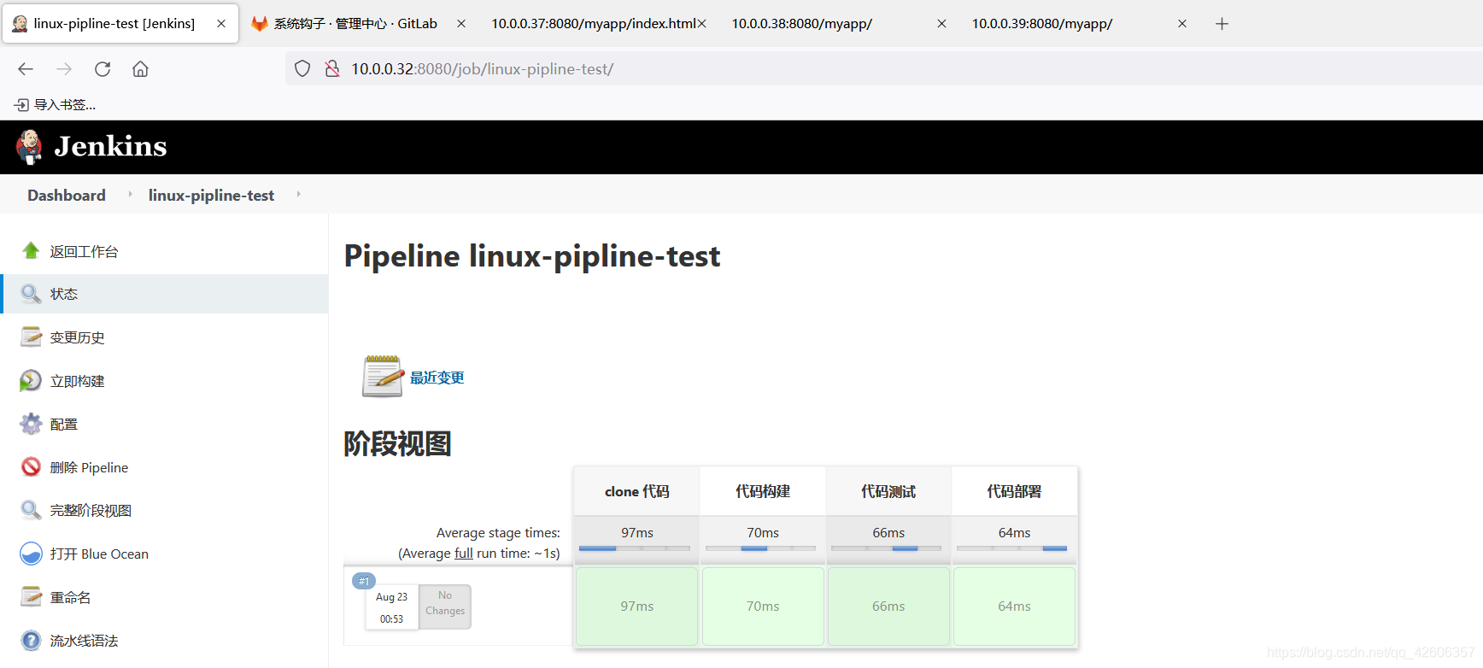The height and width of the screenshot is (668, 1483).
Task: Click the 代码测试 column header
Action: [x=888, y=491]
